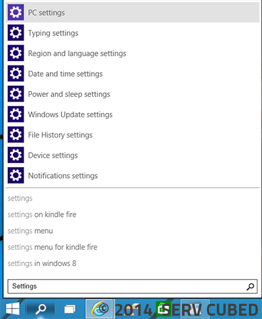Choose 'settings menu' search suggestion
The width and height of the screenshot is (262, 319).
pos(30,231)
